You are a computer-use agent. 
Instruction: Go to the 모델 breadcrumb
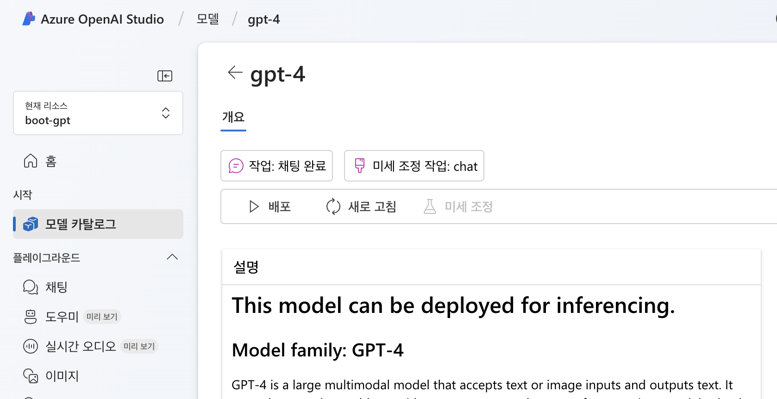pos(207,19)
